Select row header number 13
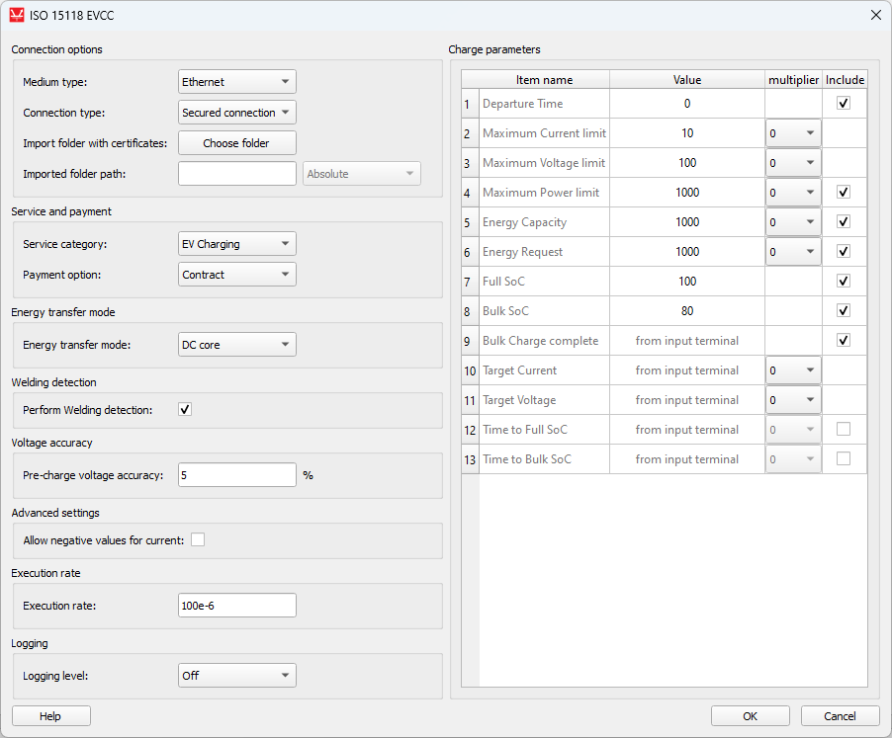 pyautogui.click(x=471, y=459)
